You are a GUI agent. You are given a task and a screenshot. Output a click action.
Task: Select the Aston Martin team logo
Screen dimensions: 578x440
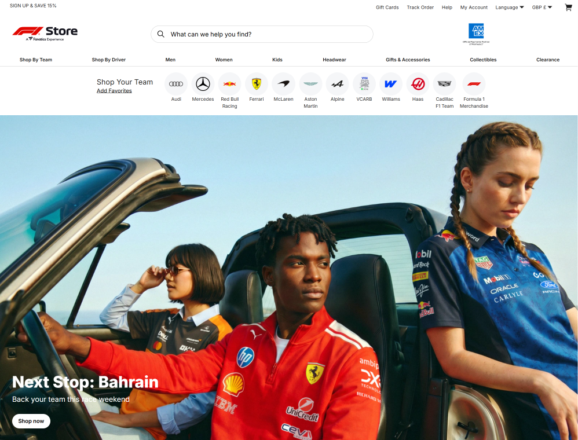click(x=310, y=84)
